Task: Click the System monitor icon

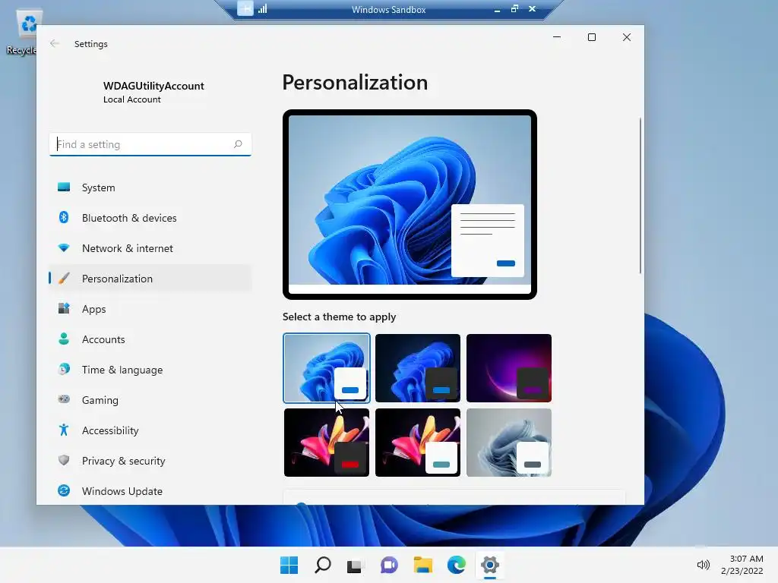Action: point(64,187)
